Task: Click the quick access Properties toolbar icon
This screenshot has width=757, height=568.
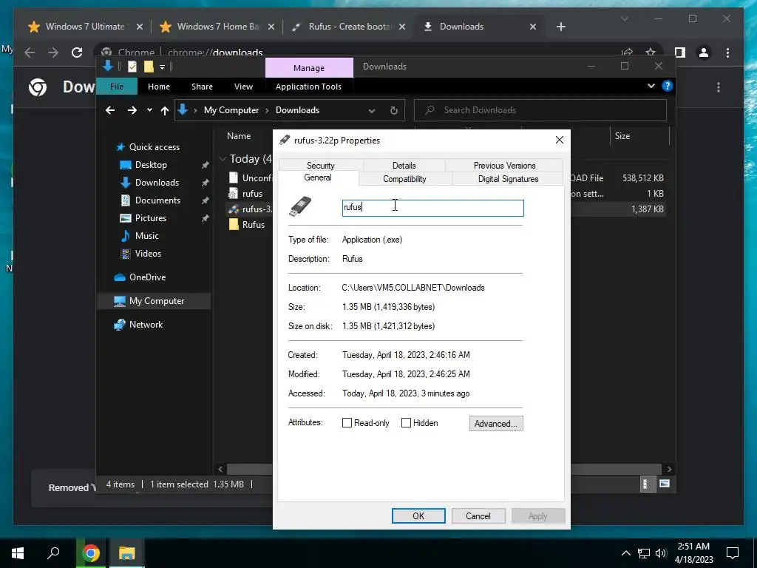Action: [x=132, y=67]
